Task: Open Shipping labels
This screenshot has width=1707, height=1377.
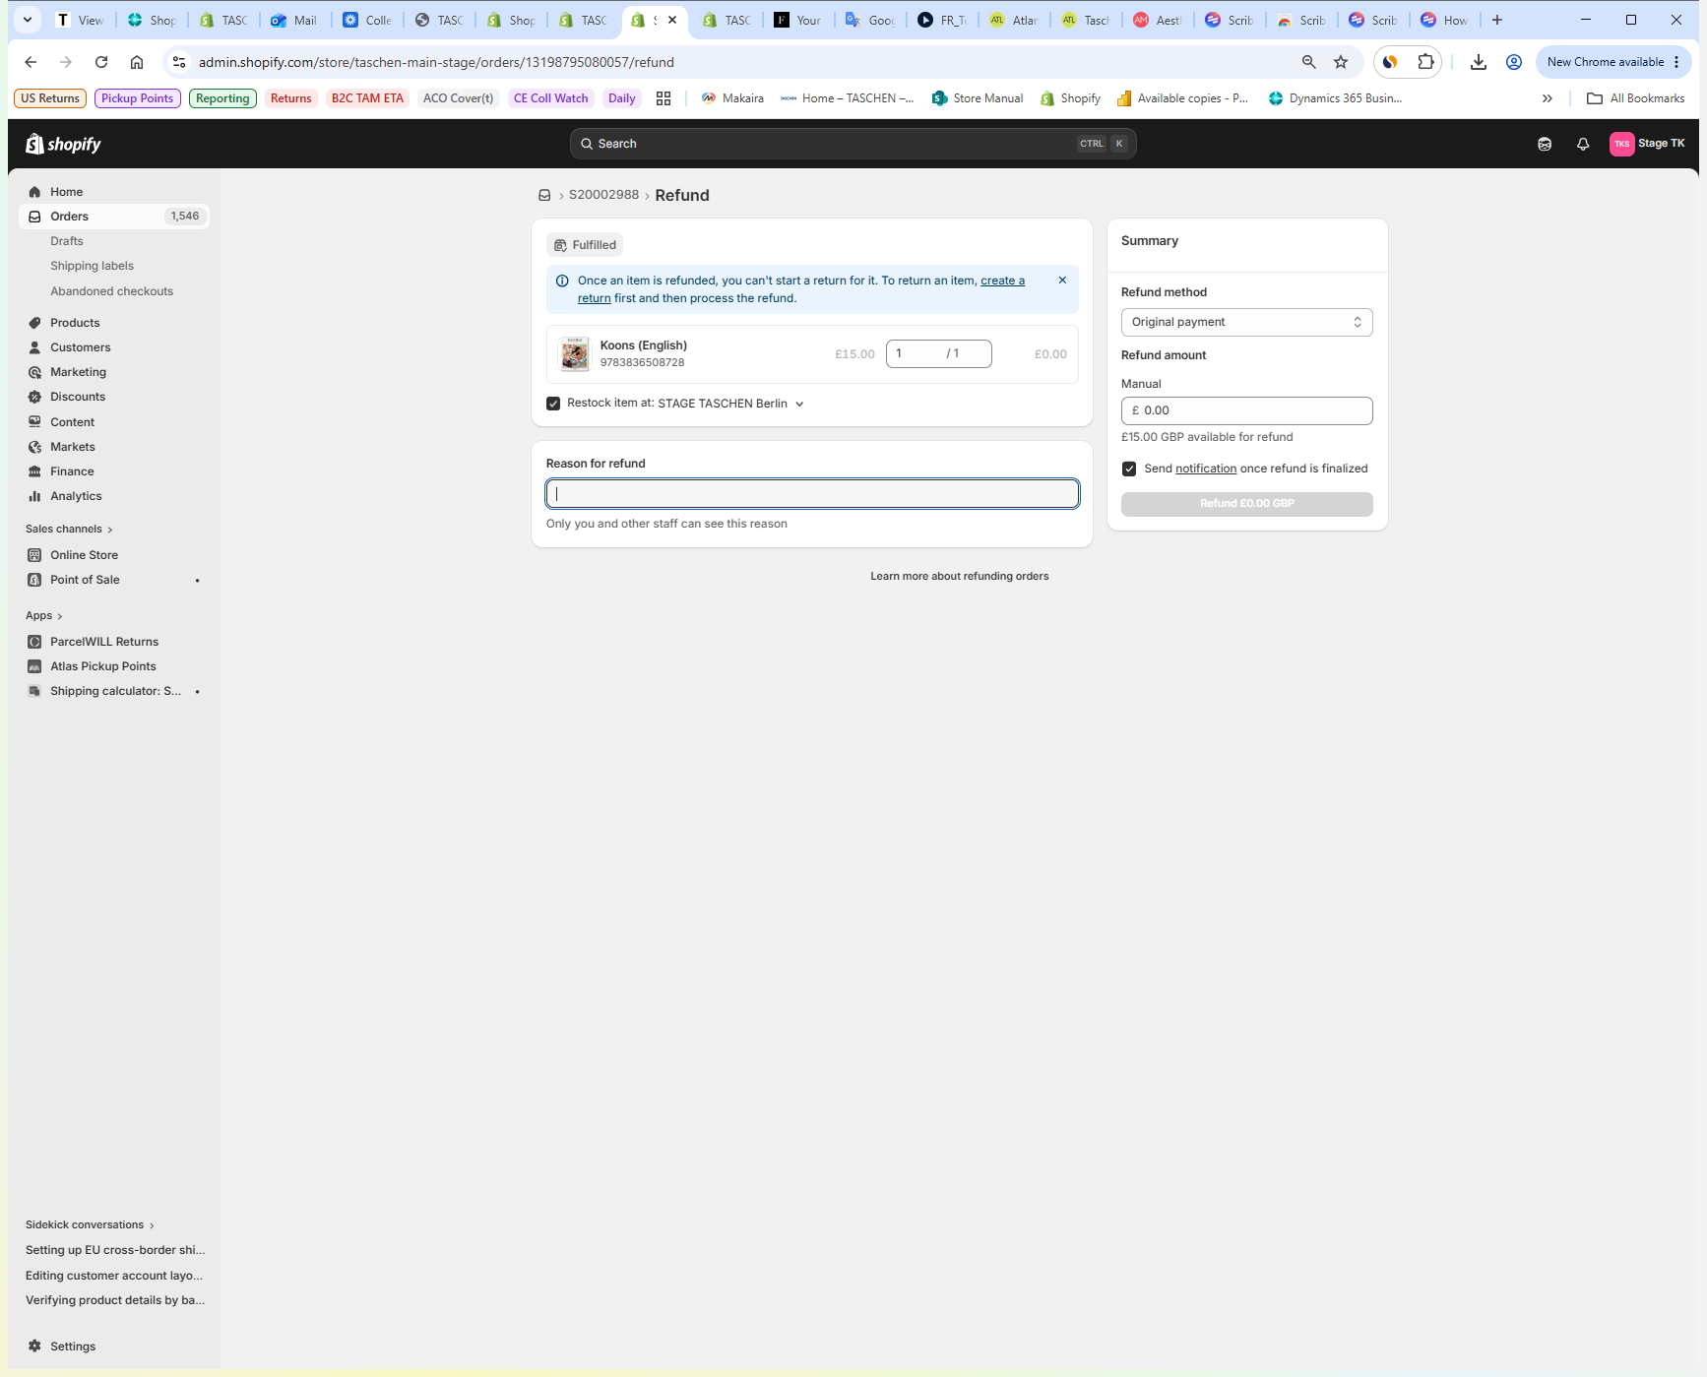Action: pyautogui.click(x=92, y=266)
